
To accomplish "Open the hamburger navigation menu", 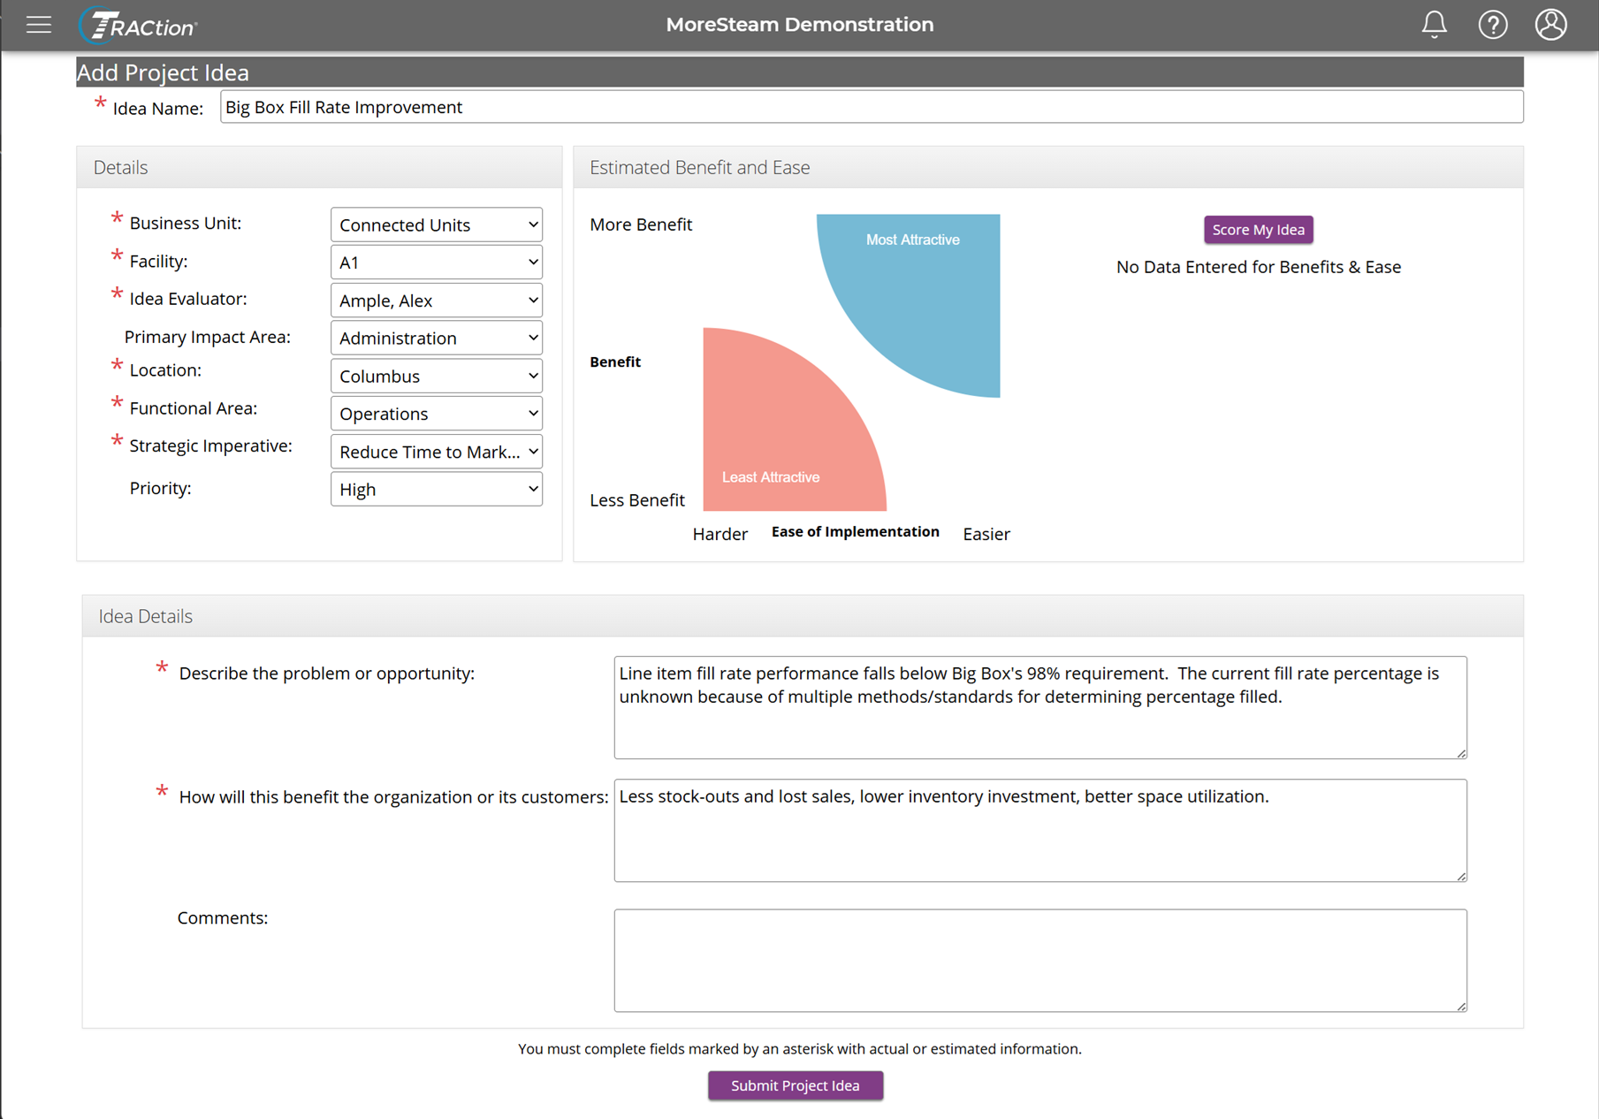I will 39,25.
